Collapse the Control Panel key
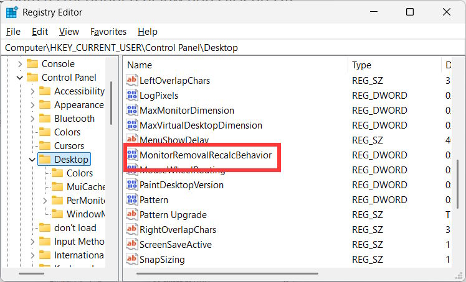The height and width of the screenshot is (282, 466). [20, 78]
